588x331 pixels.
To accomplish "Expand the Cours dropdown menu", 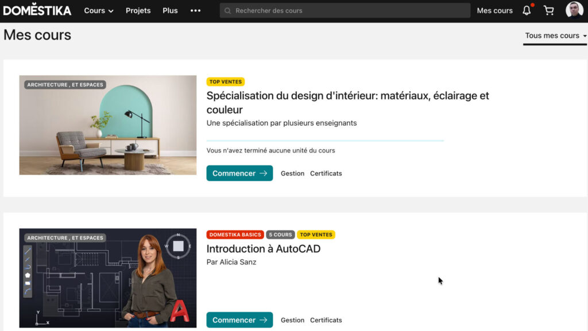I will [99, 10].
